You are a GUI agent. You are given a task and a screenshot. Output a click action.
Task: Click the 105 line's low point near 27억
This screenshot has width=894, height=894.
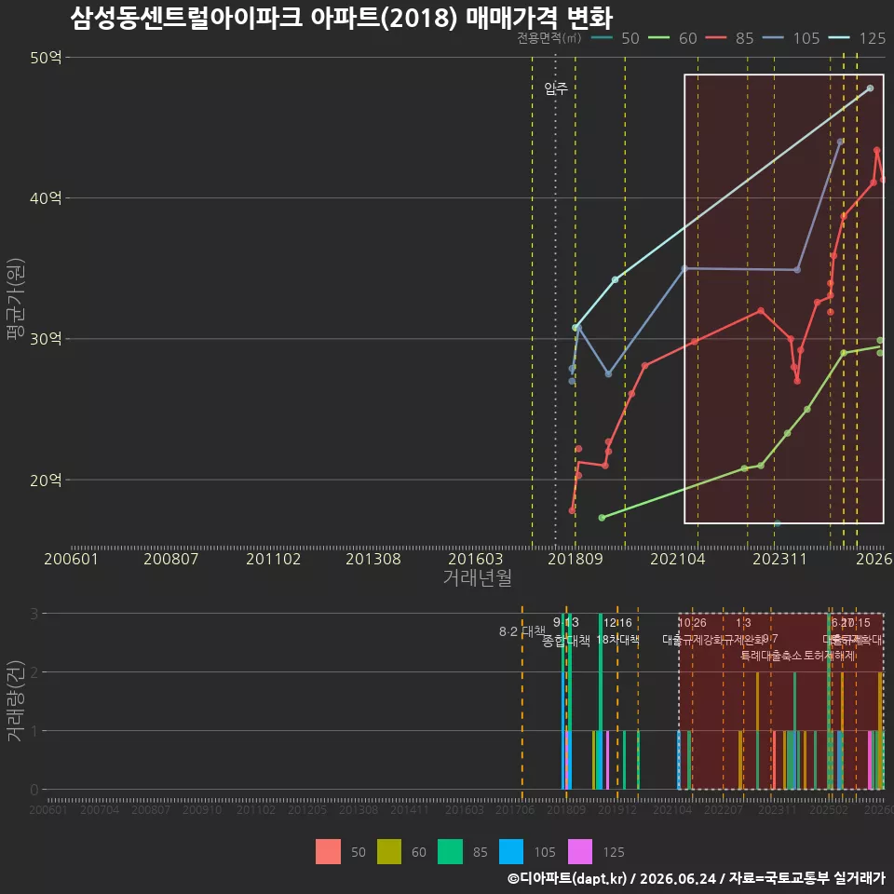pyautogui.click(x=608, y=374)
